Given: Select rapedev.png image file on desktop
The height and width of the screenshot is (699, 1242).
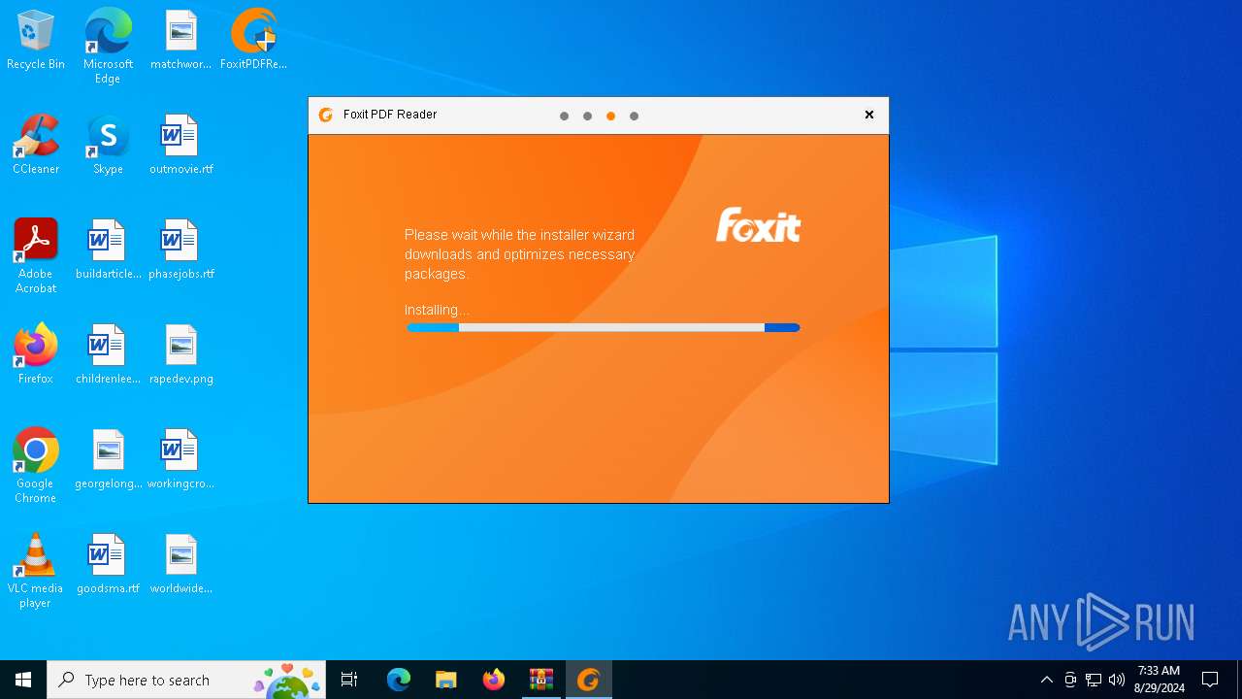Looking at the screenshot, I should click(180, 355).
